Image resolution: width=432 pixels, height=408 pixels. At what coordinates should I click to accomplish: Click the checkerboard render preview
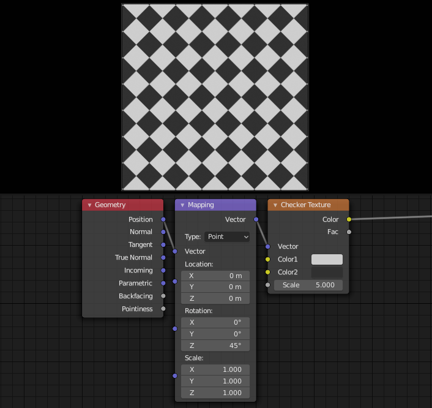(x=215, y=97)
